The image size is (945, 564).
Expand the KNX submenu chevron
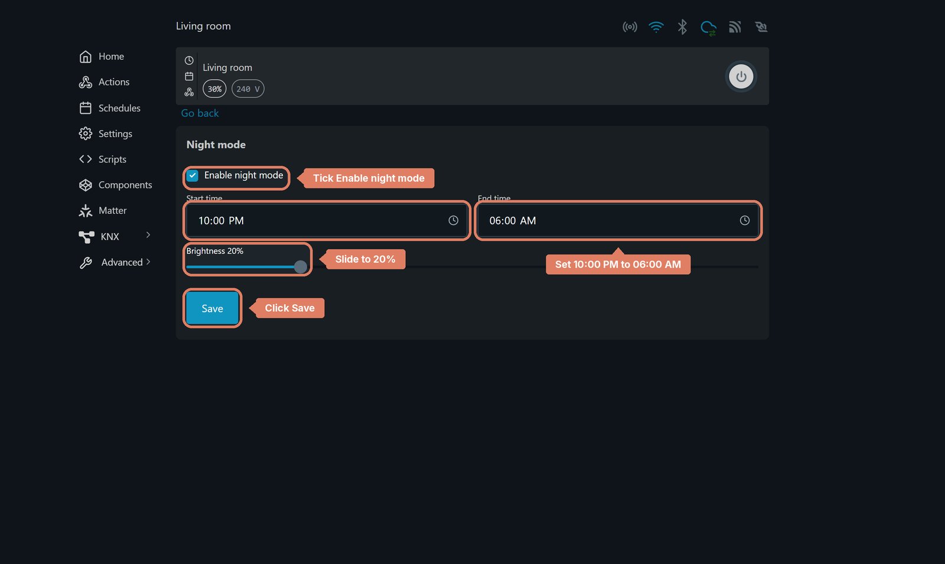click(148, 235)
